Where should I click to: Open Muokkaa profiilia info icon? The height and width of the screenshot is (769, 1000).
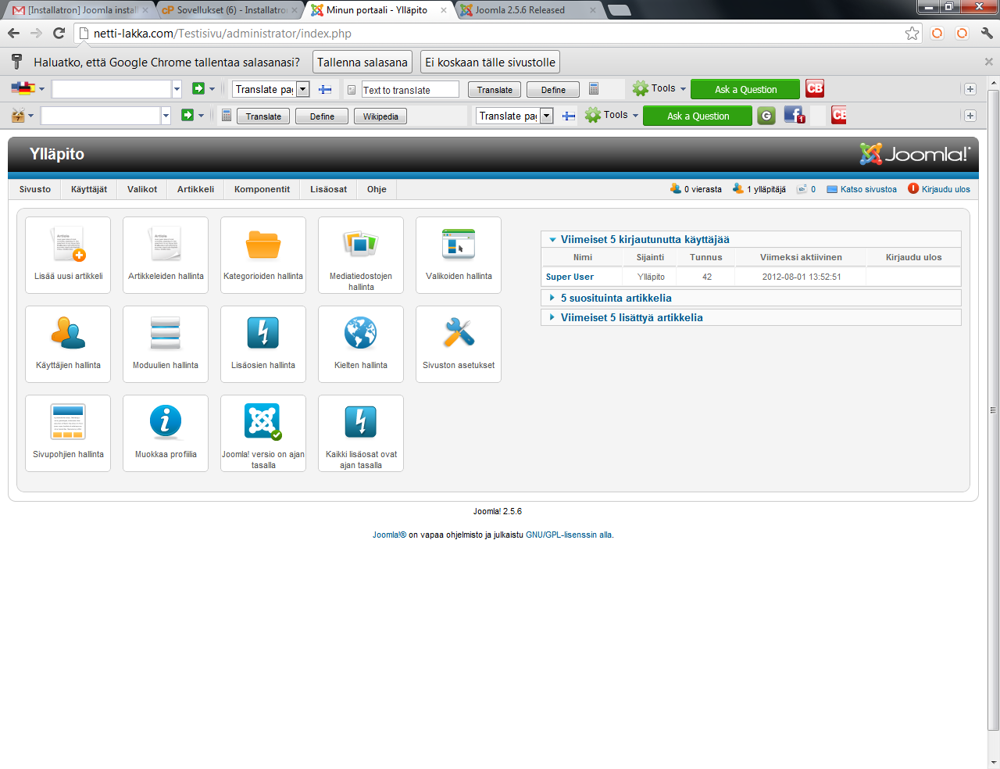[166, 433]
